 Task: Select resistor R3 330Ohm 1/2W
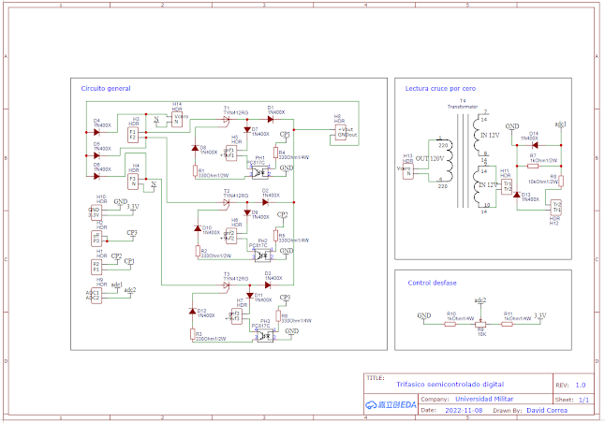pos(193,334)
